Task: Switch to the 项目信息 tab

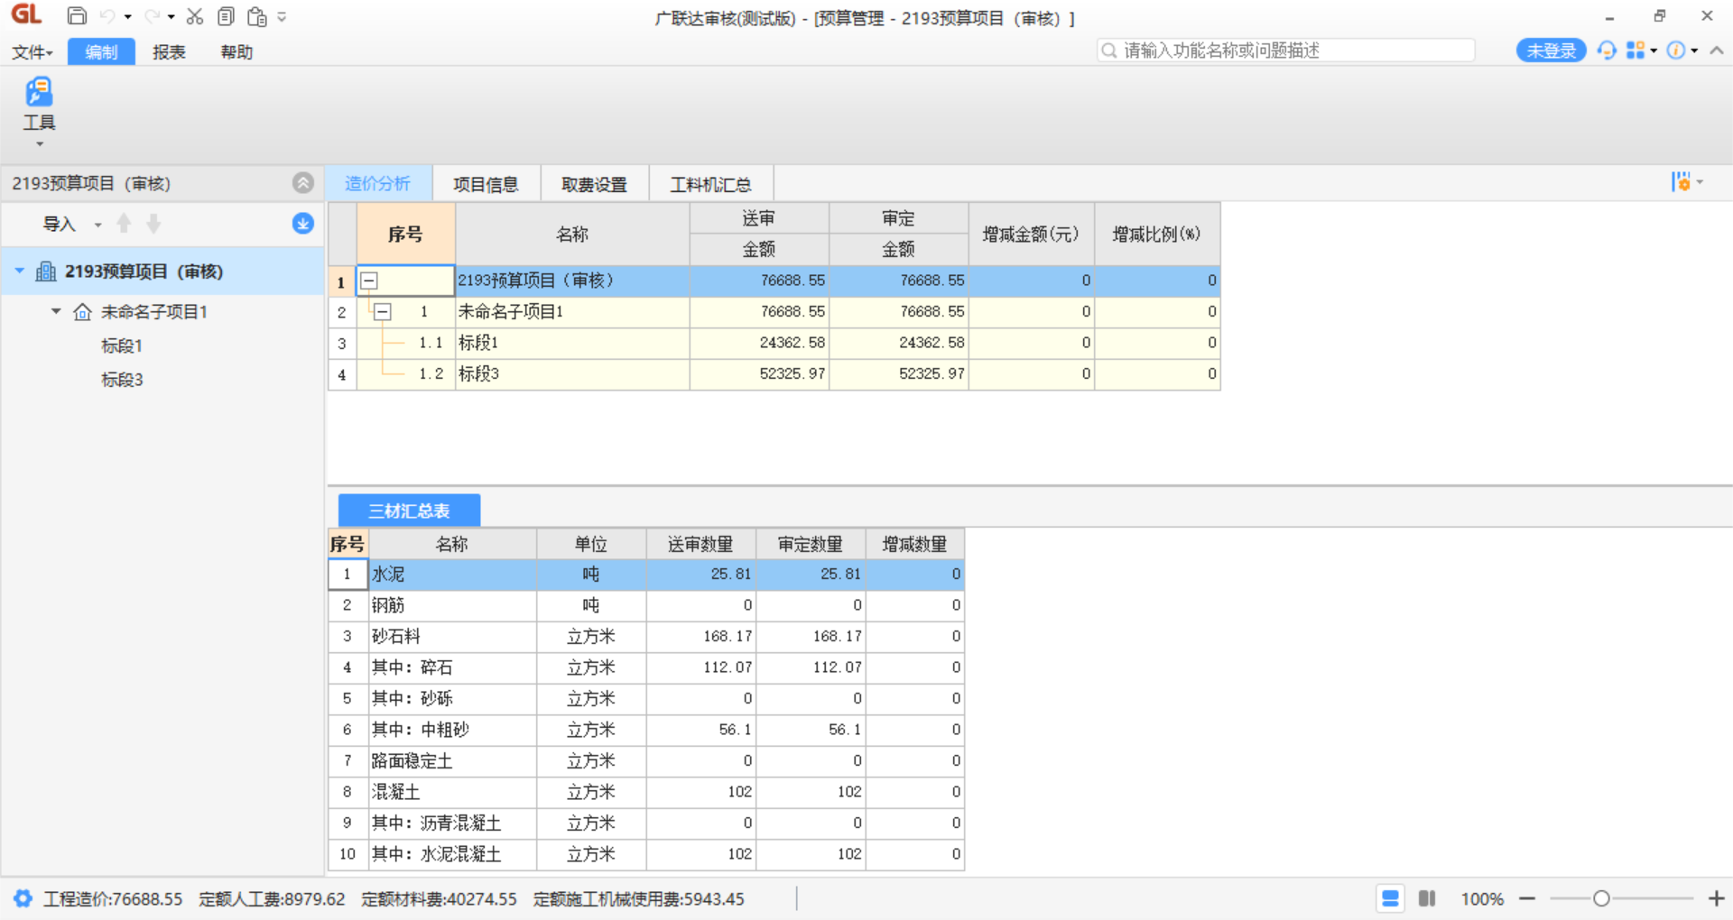Action: coord(486,184)
